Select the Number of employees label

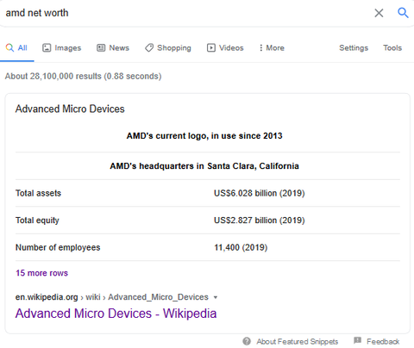coord(58,247)
